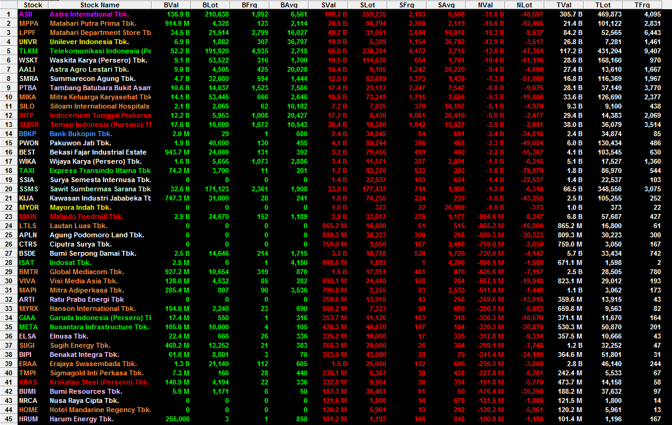This screenshot has width=672, height=425.
Task: Click Bumi Resources Tbk. stock name
Action: pos(86,392)
